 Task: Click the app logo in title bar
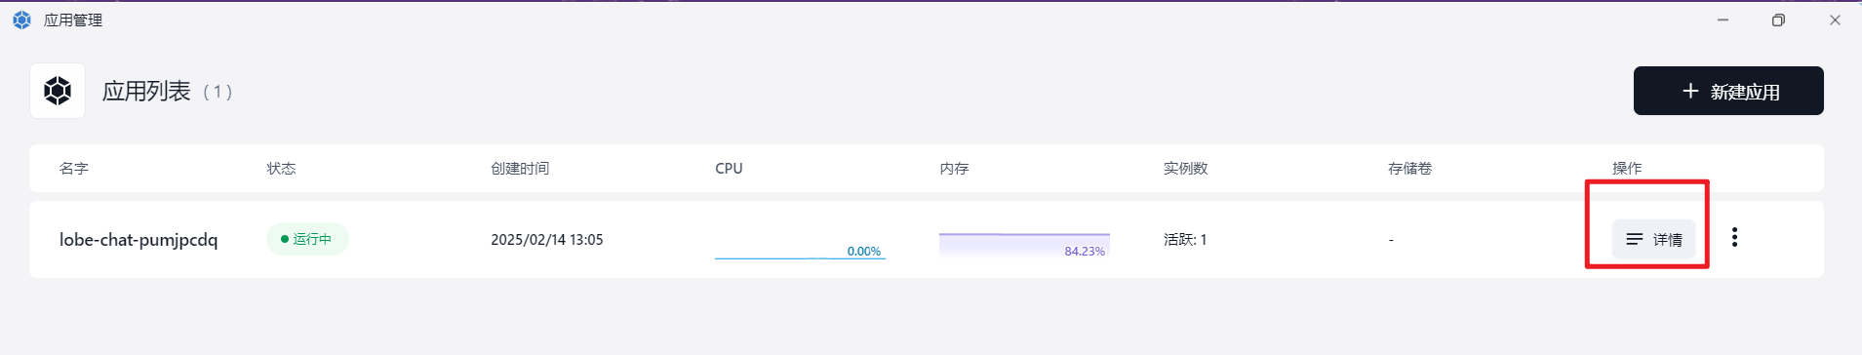point(21,20)
